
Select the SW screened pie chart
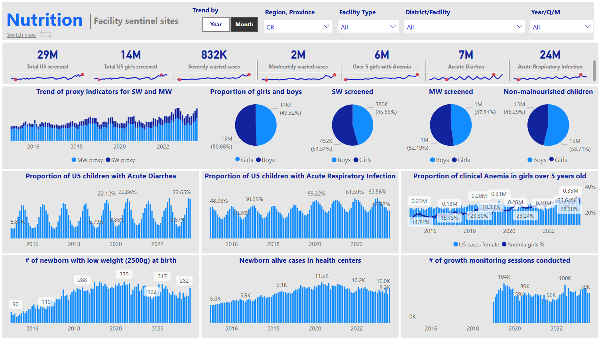352,125
